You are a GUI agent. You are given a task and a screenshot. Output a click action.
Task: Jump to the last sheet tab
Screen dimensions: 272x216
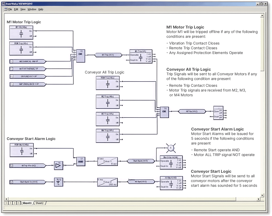(18, 203)
